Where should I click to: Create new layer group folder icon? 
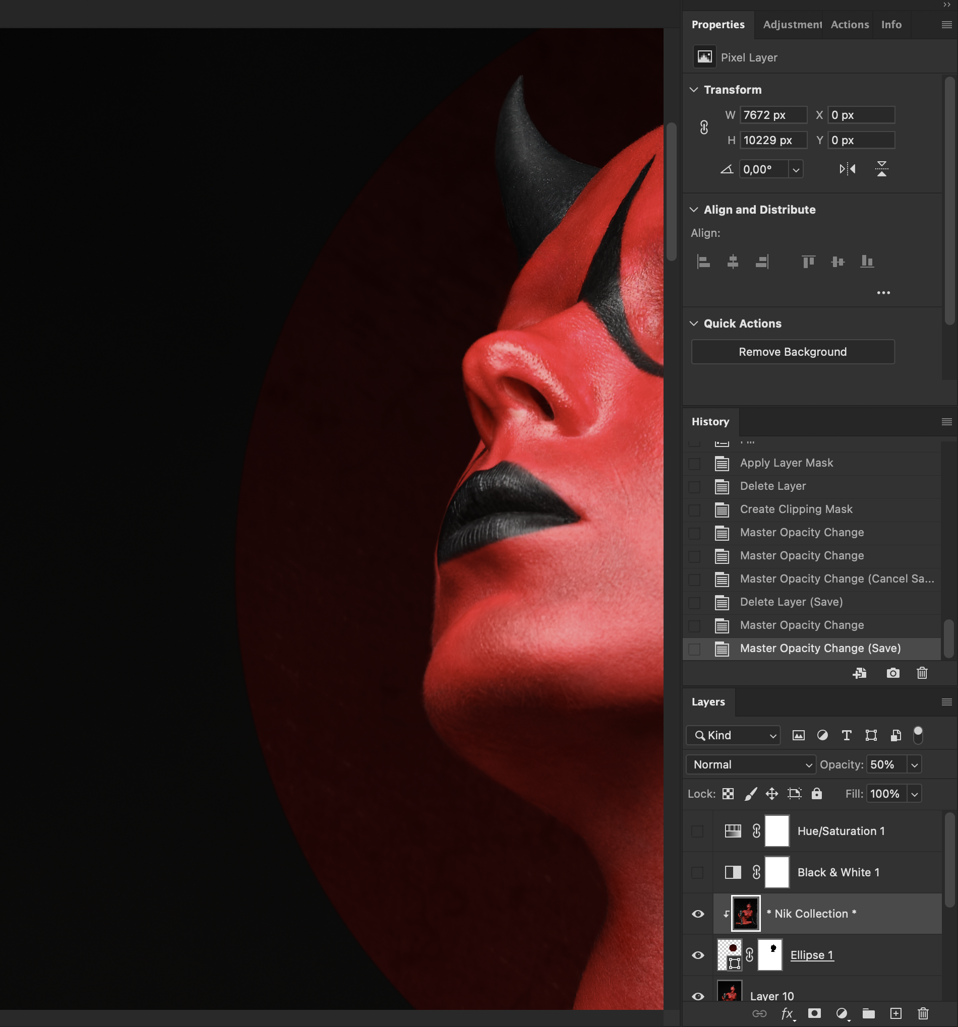(869, 1013)
